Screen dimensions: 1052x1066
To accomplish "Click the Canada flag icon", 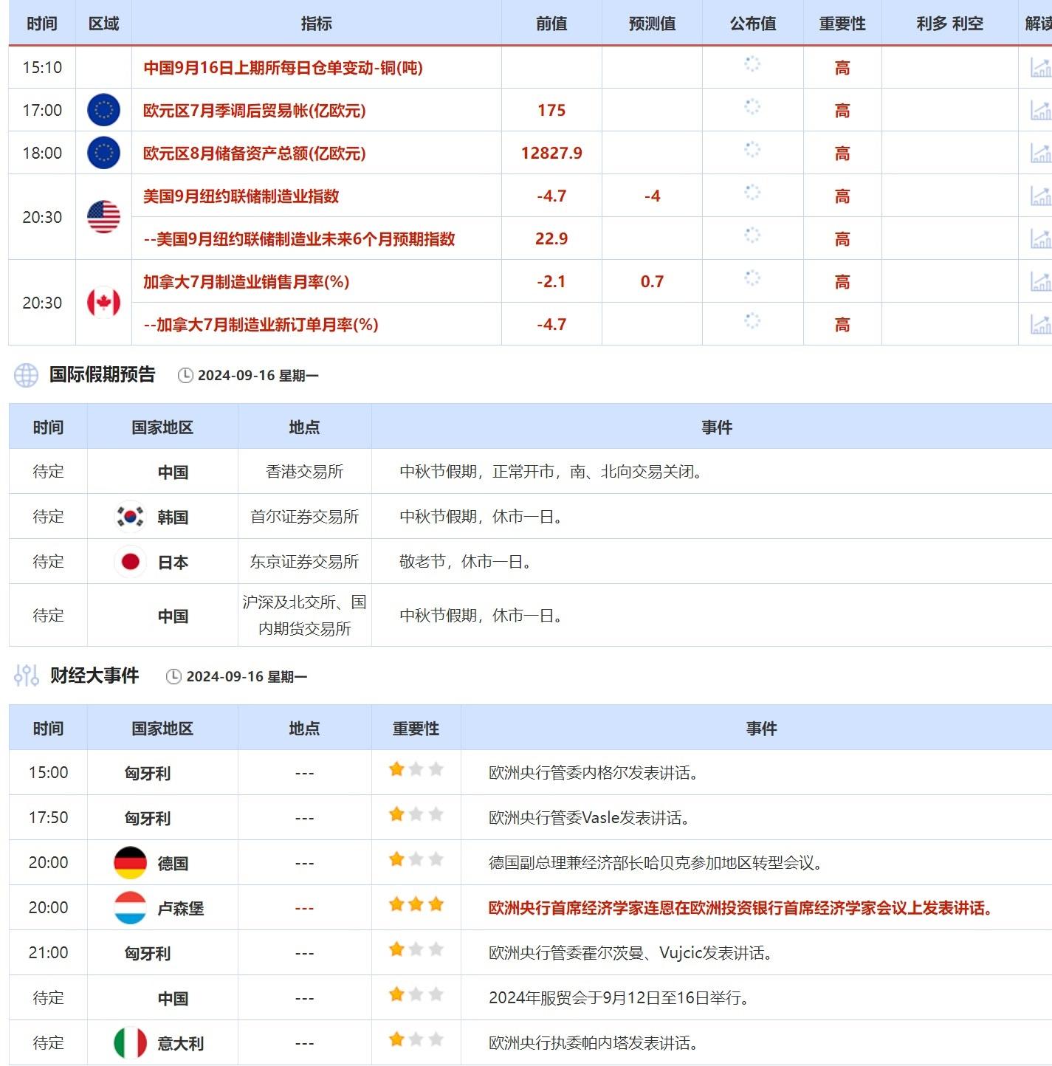I will click(x=103, y=303).
